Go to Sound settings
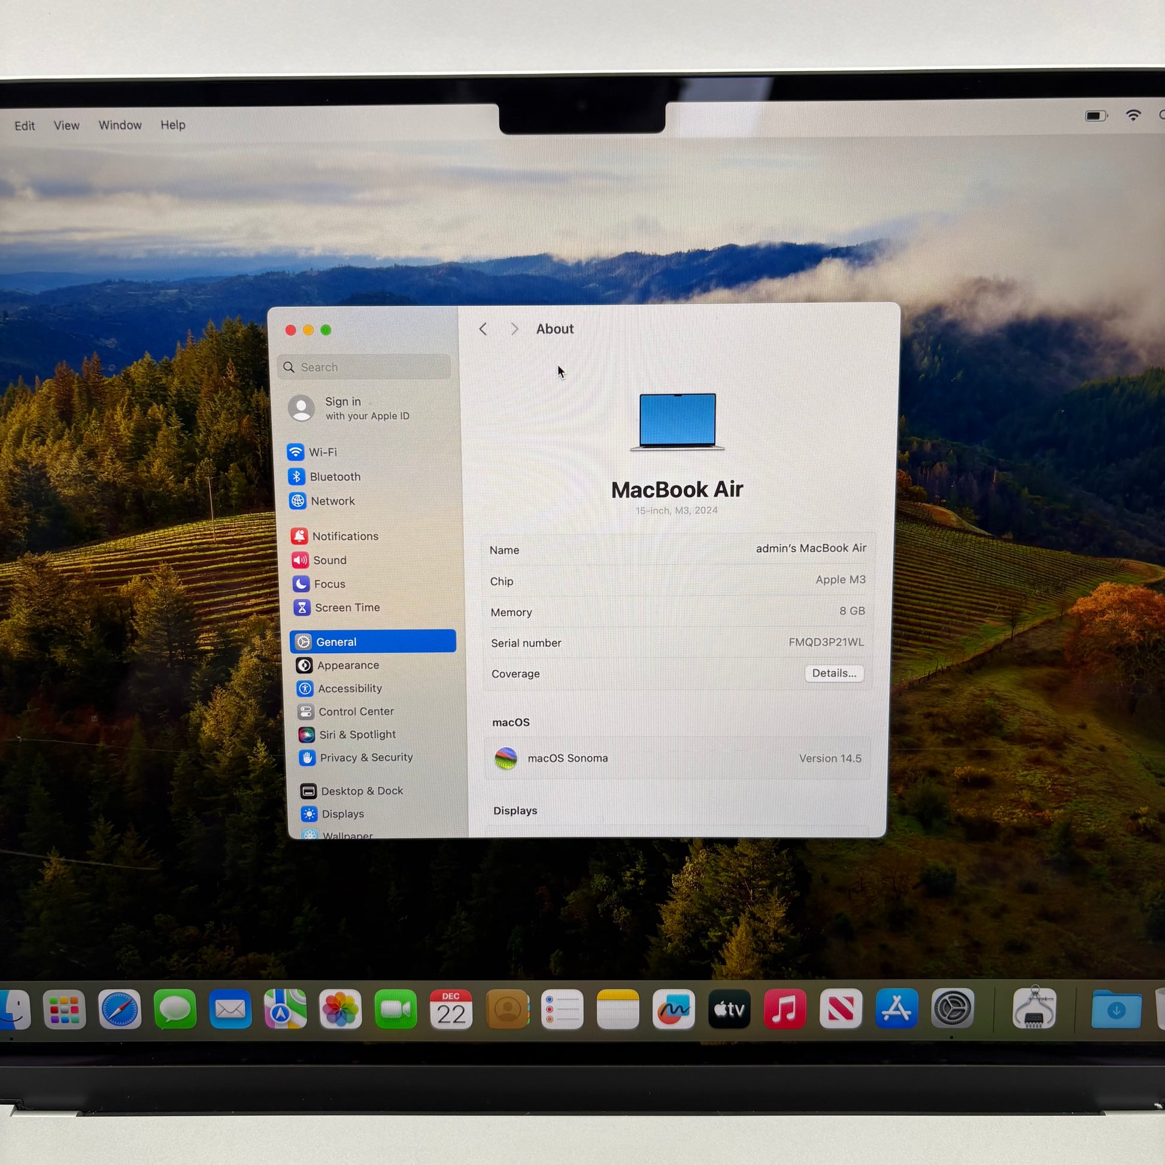Screen dimensions: 1165x1165 329,560
